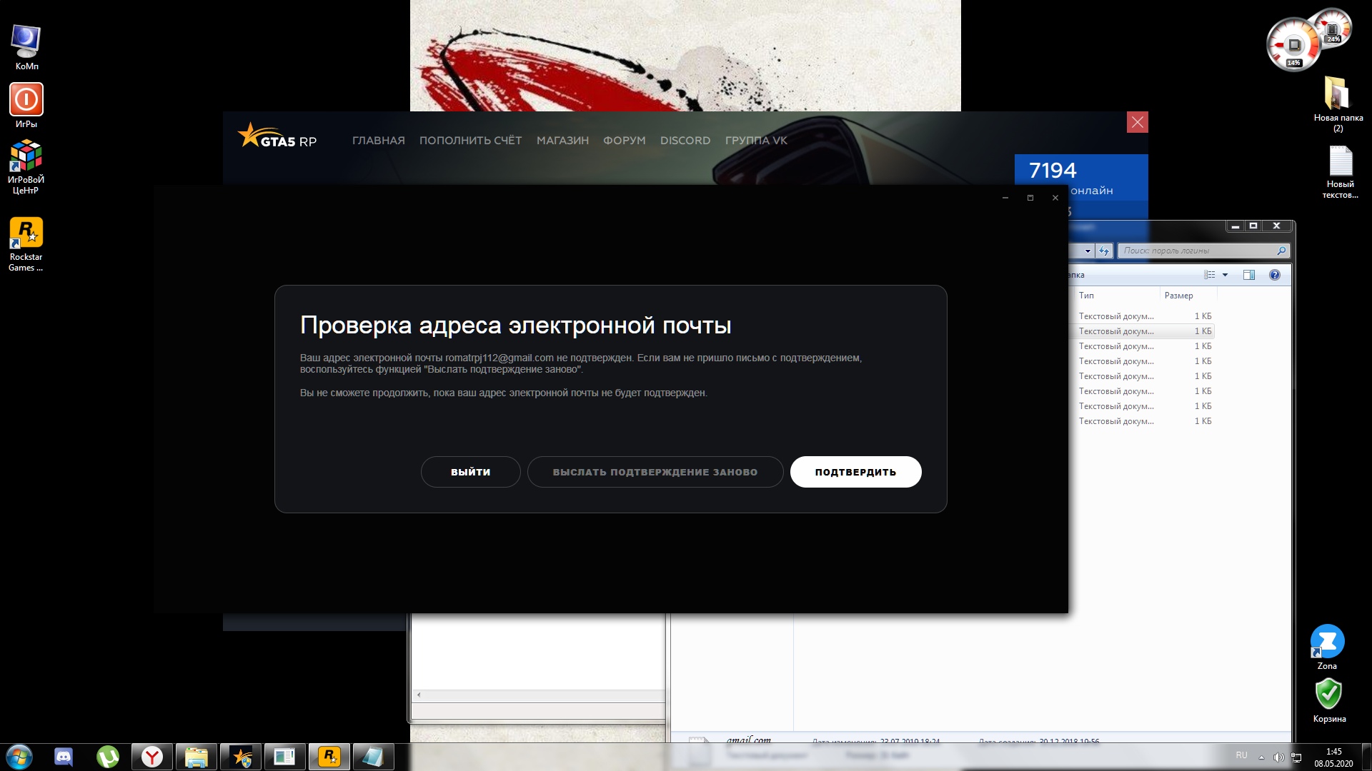
Task: Click the refresh arrows beside the address bar
Action: (x=1104, y=251)
